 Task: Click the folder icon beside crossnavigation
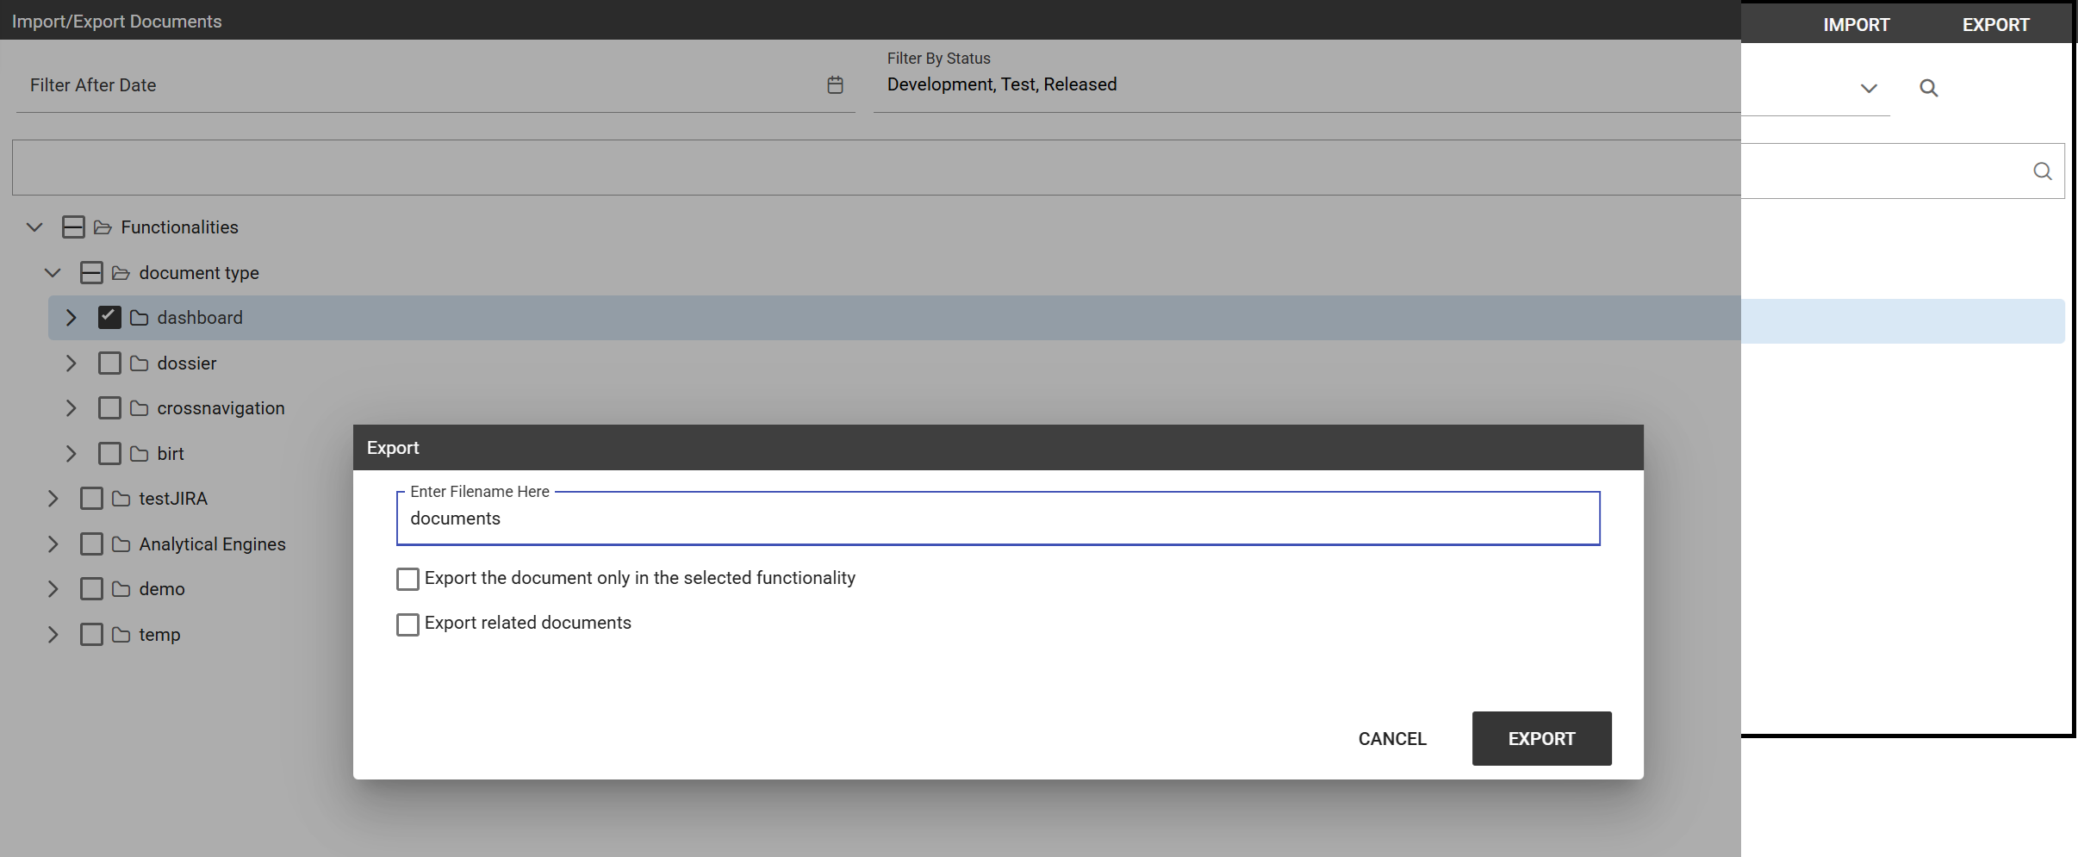click(139, 408)
